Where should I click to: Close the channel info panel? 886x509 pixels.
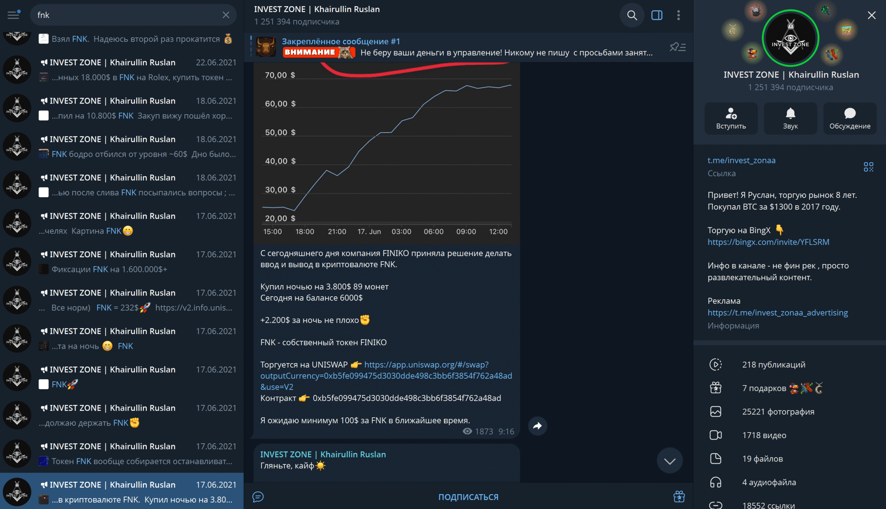tap(871, 15)
